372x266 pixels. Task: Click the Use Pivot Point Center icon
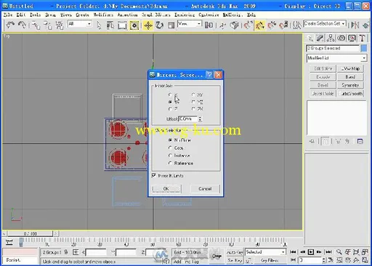click(x=209, y=25)
